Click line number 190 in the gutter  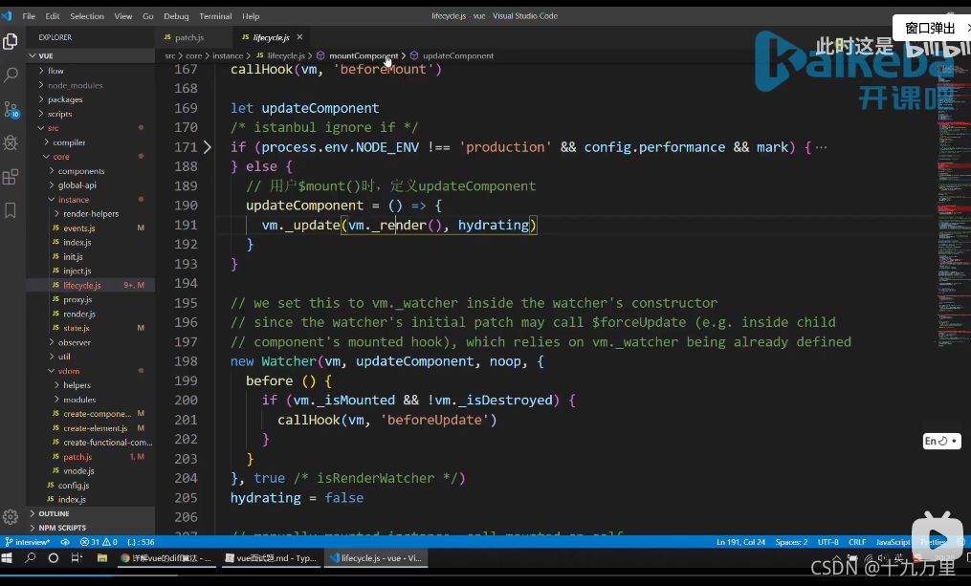tap(186, 206)
